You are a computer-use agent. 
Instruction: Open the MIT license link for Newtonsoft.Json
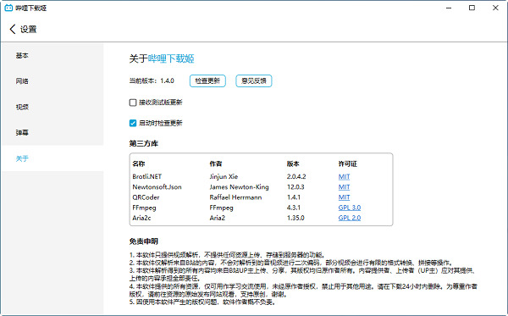click(x=344, y=187)
